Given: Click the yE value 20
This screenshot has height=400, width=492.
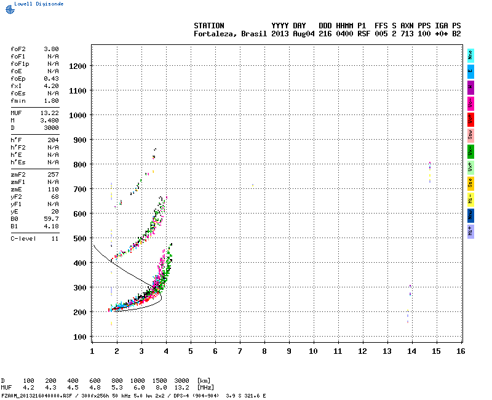Looking at the screenshot, I should (x=55, y=212).
